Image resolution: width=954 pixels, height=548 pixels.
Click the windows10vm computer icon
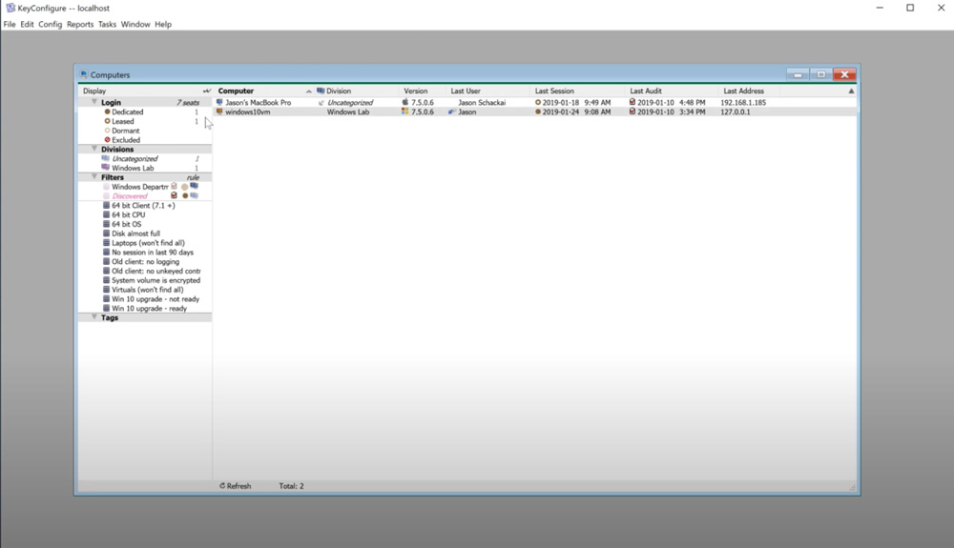pyautogui.click(x=219, y=112)
